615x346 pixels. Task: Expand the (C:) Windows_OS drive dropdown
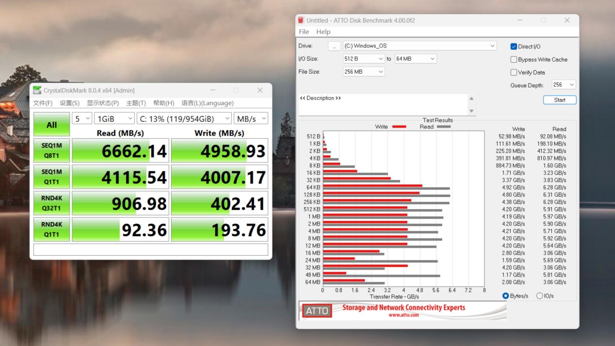tap(420, 46)
